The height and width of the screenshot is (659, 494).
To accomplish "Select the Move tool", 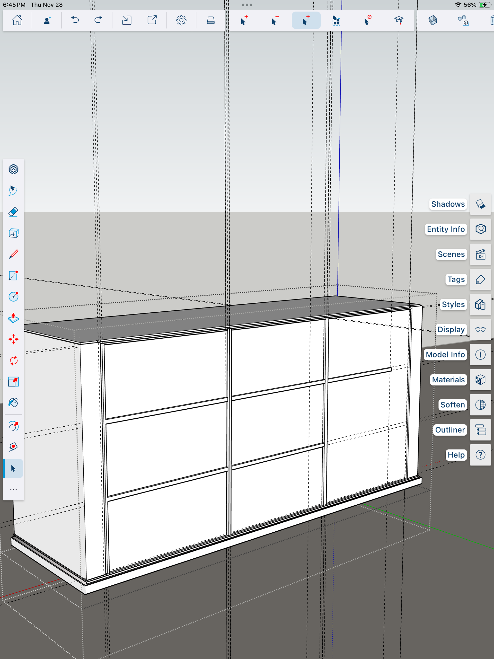I will [x=13, y=339].
